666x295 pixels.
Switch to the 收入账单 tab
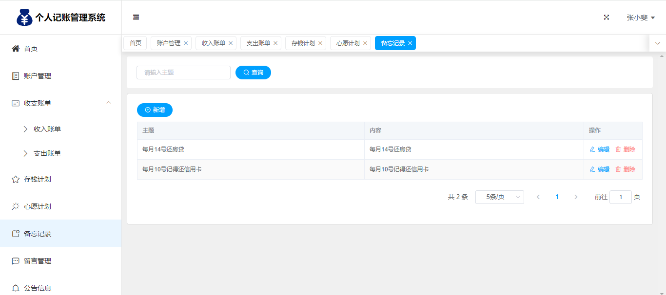point(213,43)
